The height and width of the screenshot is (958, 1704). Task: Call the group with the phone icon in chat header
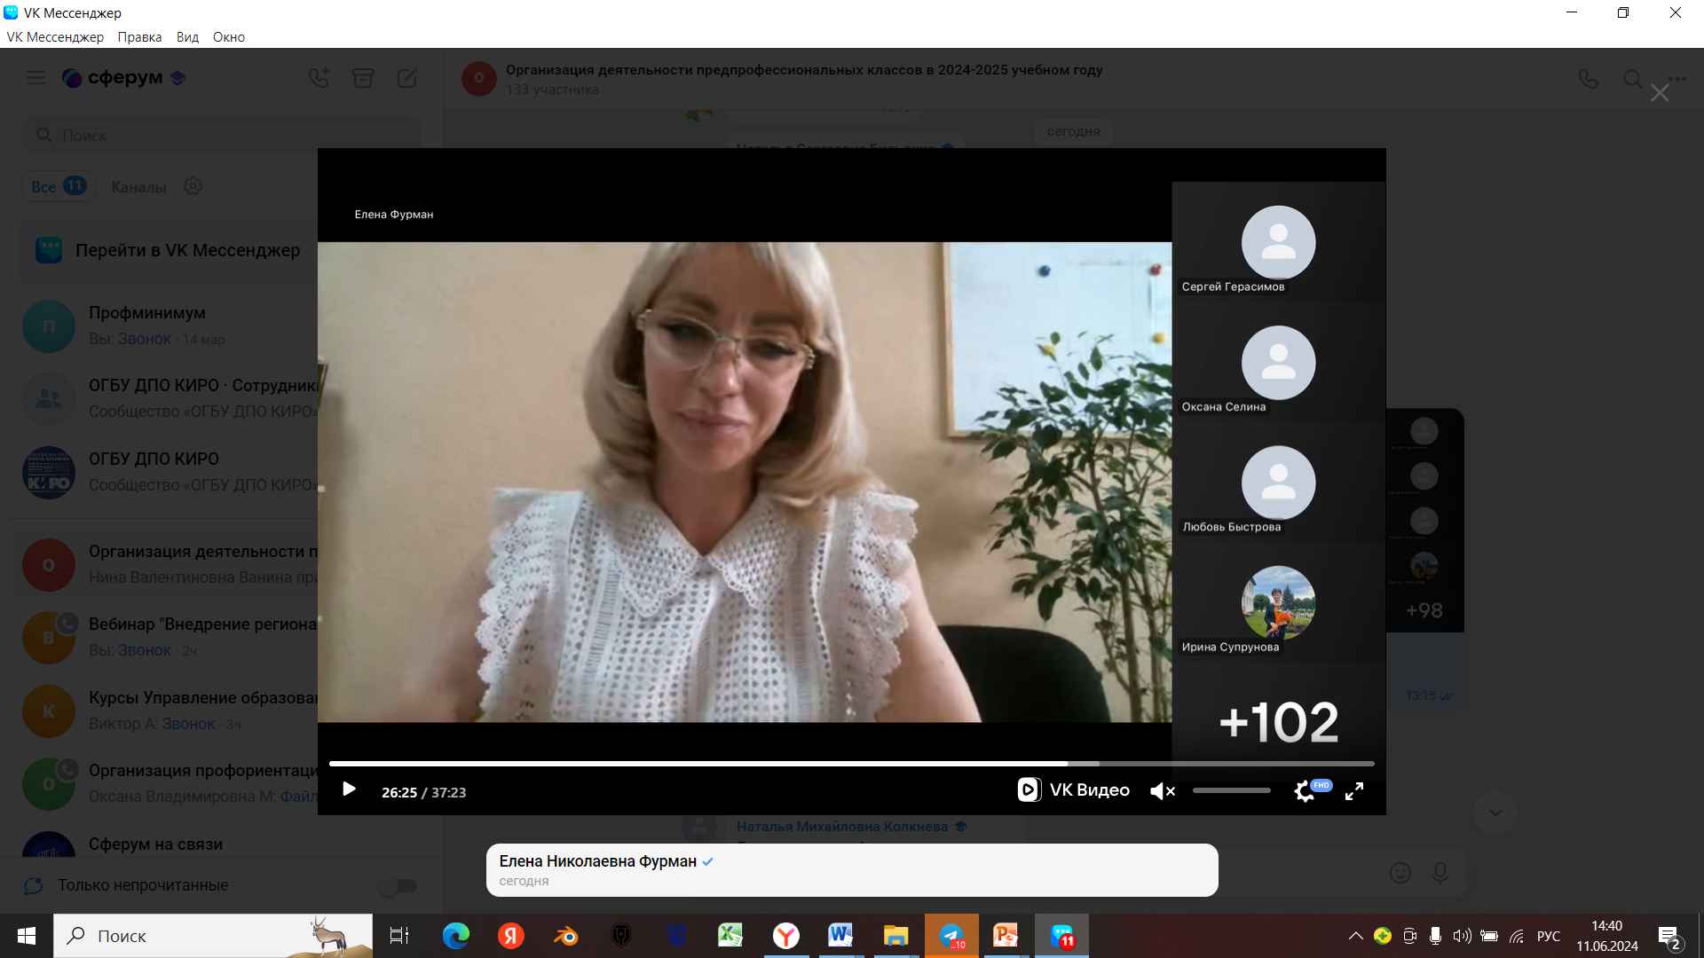tap(1589, 79)
